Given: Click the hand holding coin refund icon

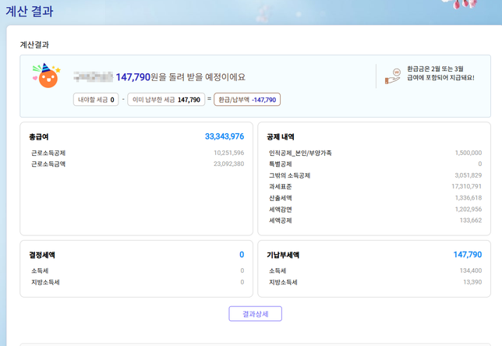Looking at the screenshot, I should (x=393, y=76).
